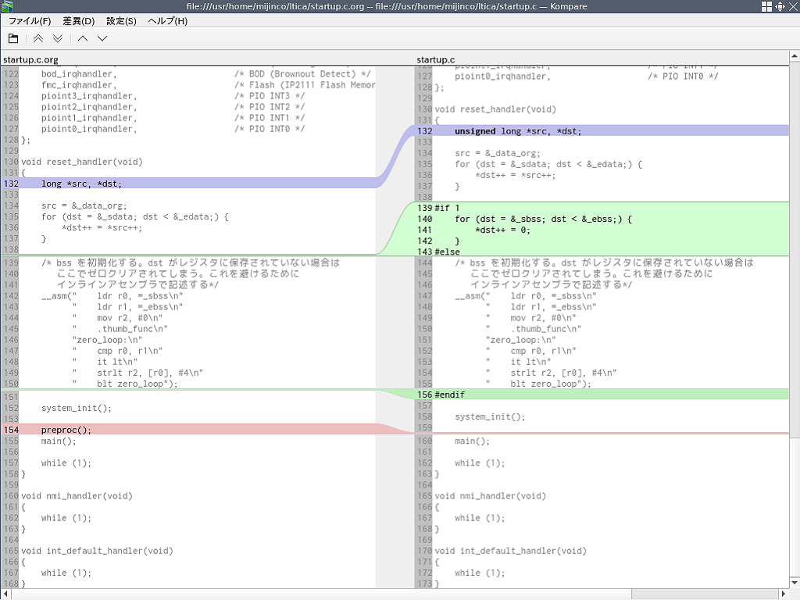This screenshot has width=800, height=600.
Task: Select the 'unsigned long *src, *dst;' line
Action: tap(517, 131)
